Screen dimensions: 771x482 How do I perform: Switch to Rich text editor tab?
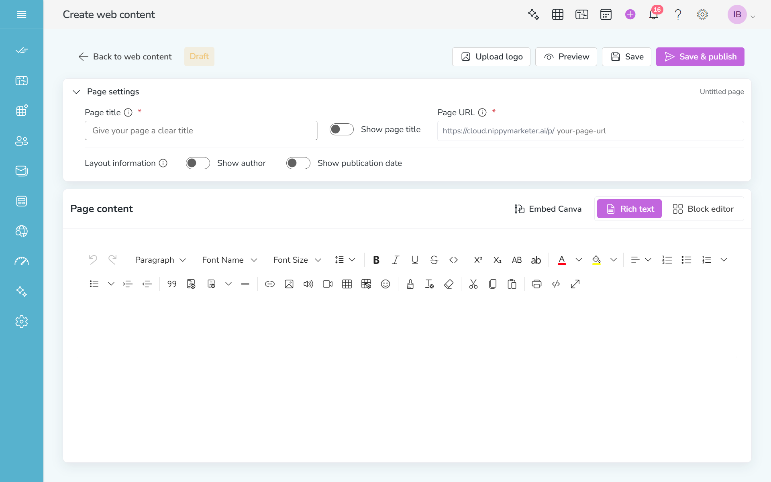click(x=629, y=209)
